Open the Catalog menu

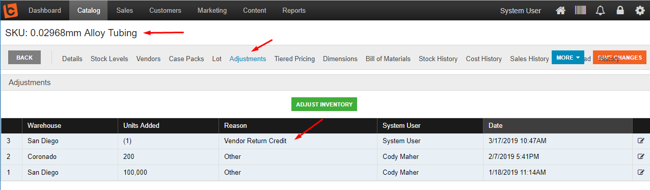[x=89, y=10]
